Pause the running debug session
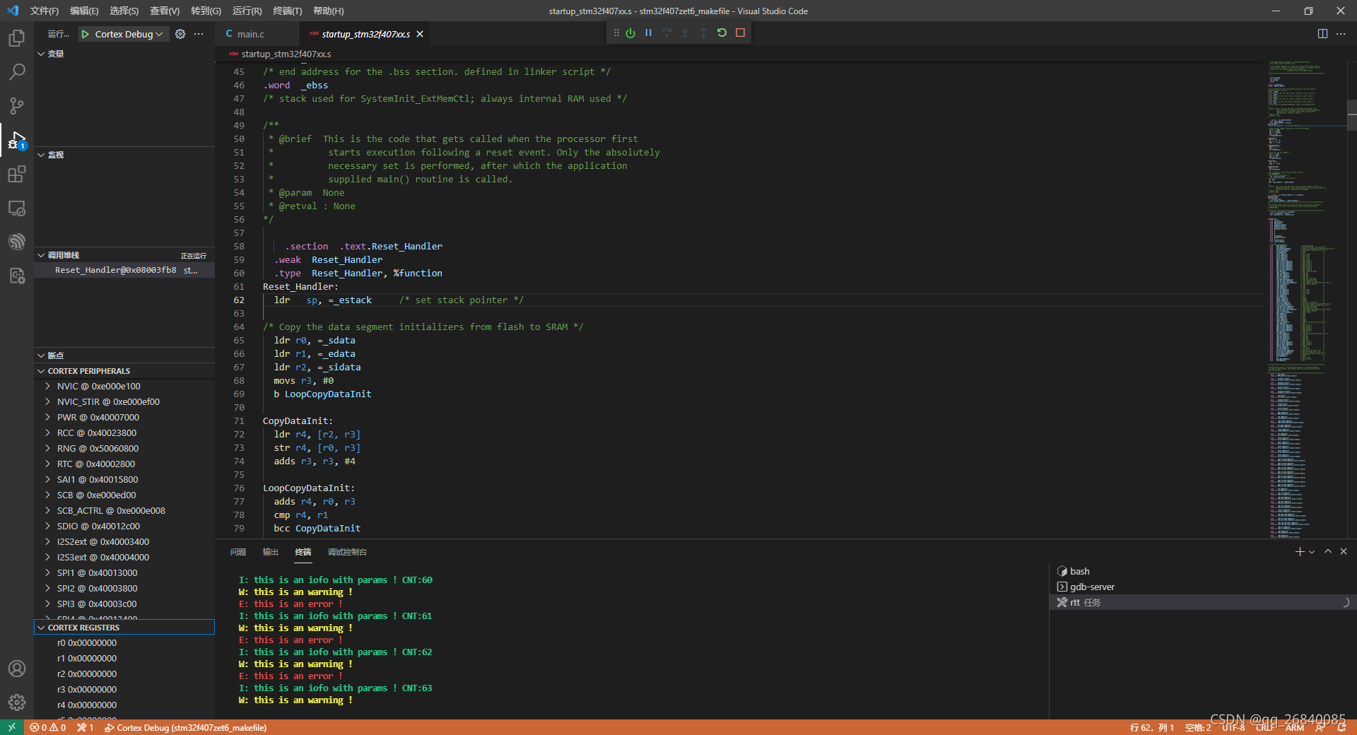The height and width of the screenshot is (735, 1357). 648,33
